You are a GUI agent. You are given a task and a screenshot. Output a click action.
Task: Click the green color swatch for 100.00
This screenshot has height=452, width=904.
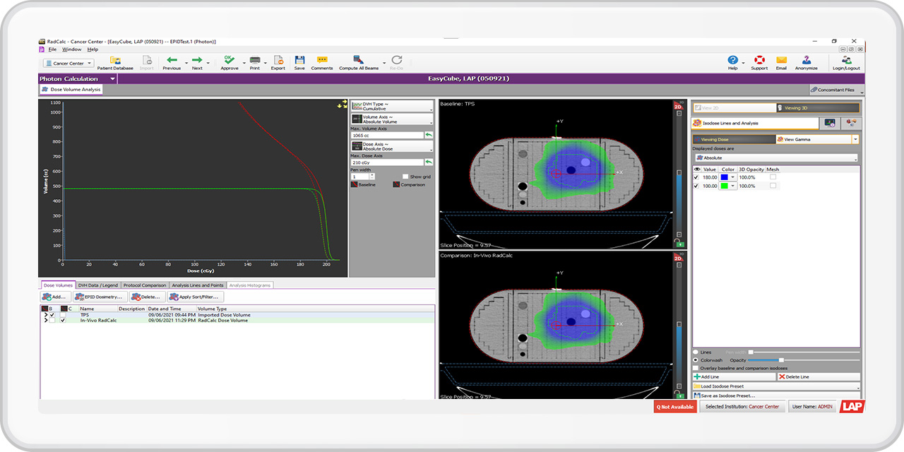[x=724, y=186]
